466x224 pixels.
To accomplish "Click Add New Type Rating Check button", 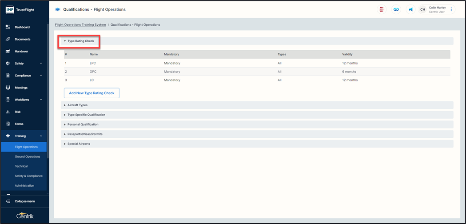I will click(92, 93).
